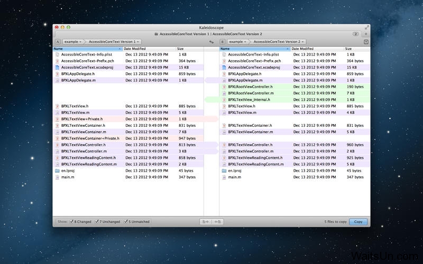This screenshot has height=264, width=423.
Task: Click the swap sides arrows icon
Action: [x=212, y=41]
